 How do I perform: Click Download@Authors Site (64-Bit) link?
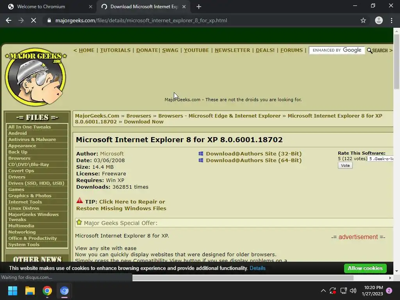pyautogui.click(x=254, y=160)
